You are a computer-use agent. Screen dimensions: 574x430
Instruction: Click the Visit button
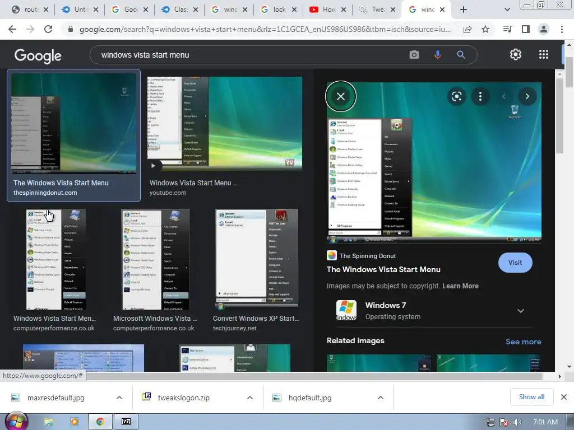tap(515, 263)
